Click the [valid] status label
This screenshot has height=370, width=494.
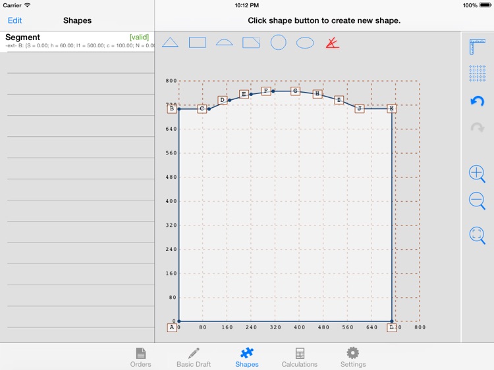[x=139, y=37]
